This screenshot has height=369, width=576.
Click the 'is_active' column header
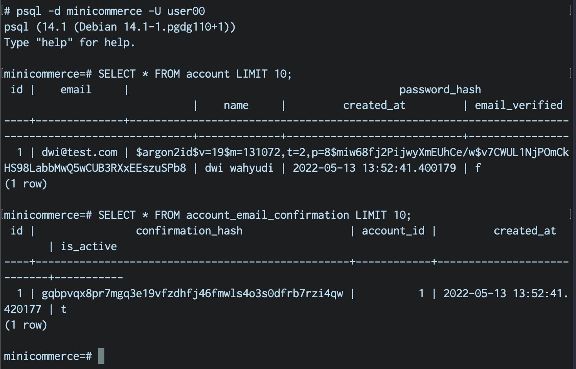pyautogui.click(x=89, y=246)
